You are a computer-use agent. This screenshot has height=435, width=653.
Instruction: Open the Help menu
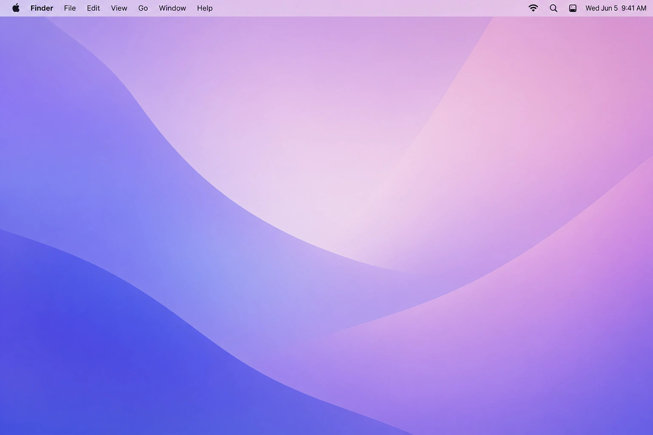click(x=204, y=8)
